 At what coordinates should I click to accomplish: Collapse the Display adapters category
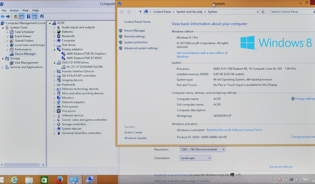pyautogui.click(x=54, y=50)
